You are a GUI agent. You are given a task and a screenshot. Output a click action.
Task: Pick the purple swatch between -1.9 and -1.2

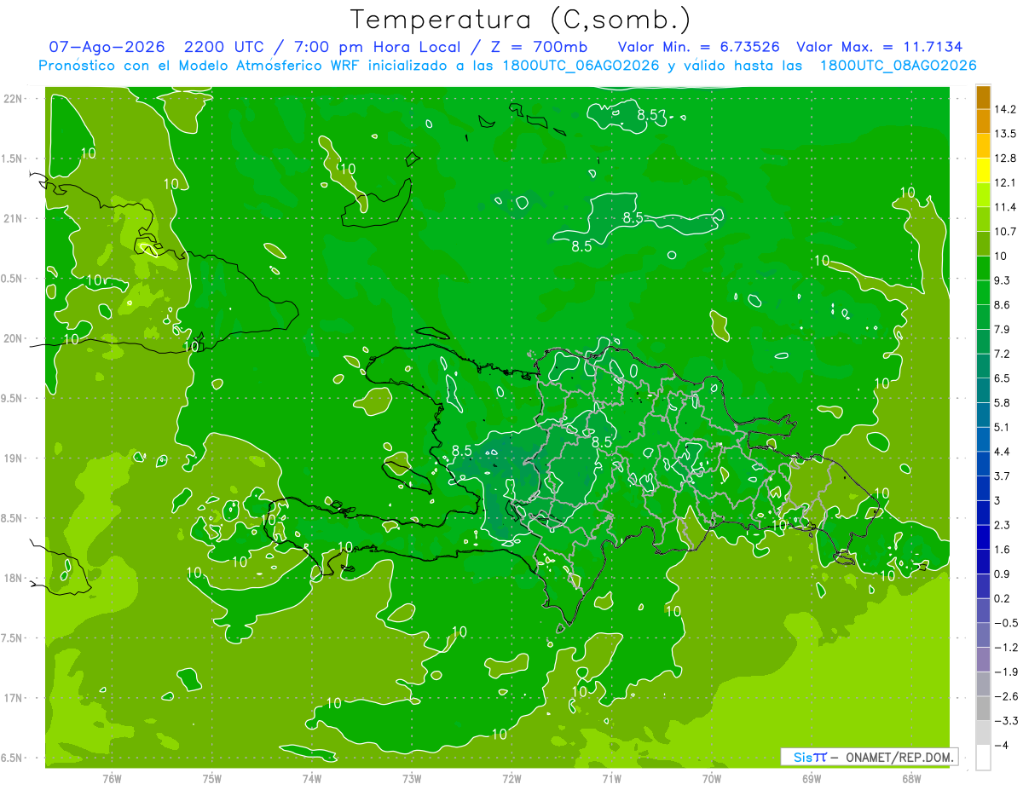983,660
